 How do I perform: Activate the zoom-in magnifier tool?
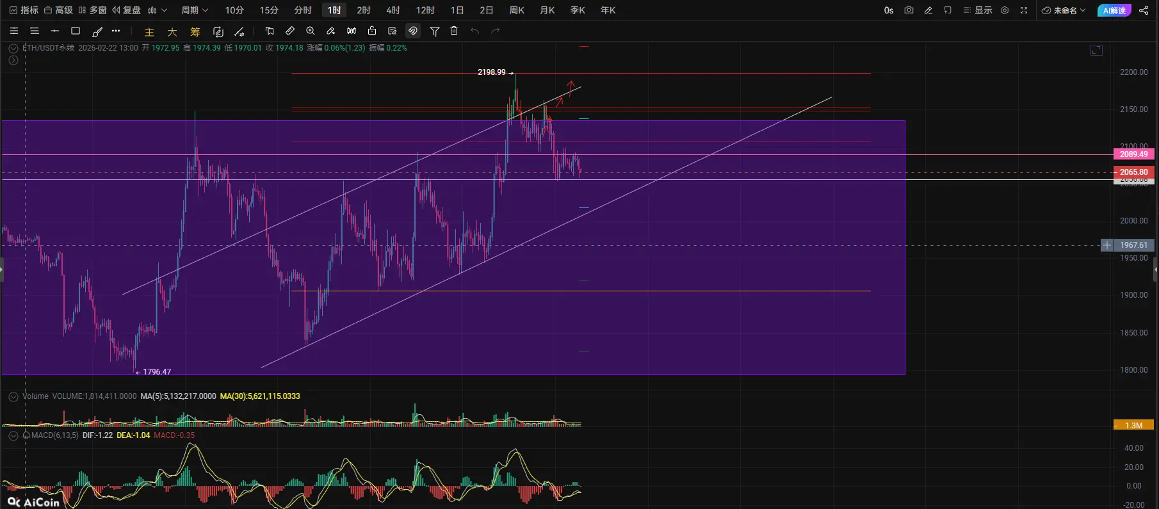click(311, 31)
